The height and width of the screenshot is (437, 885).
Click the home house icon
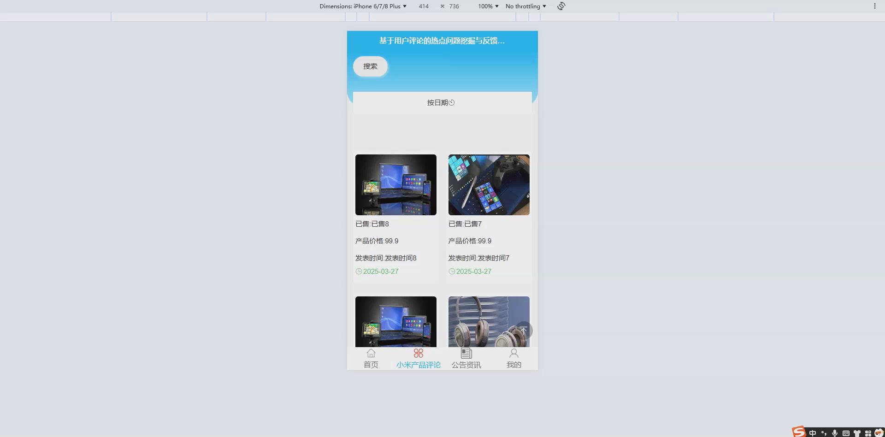tap(371, 354)
